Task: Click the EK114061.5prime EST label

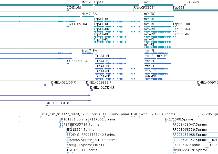Action: click(101, 119)
